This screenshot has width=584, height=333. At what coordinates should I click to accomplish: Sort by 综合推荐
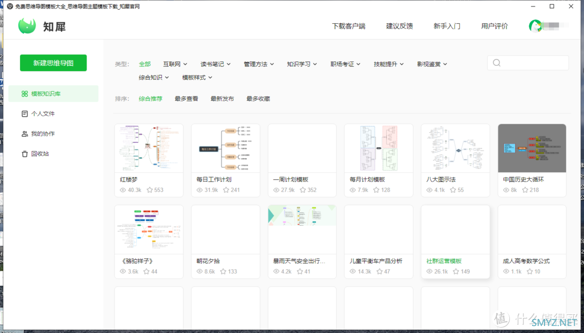click(x=151, y=99)
